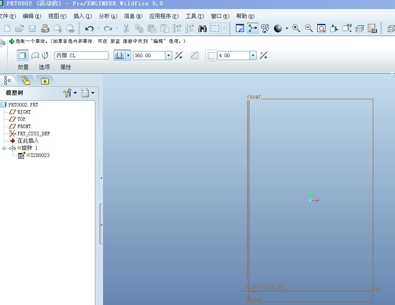Save the part with the disk icon
This screenshot has height=305, width=395.
(32, 28)
